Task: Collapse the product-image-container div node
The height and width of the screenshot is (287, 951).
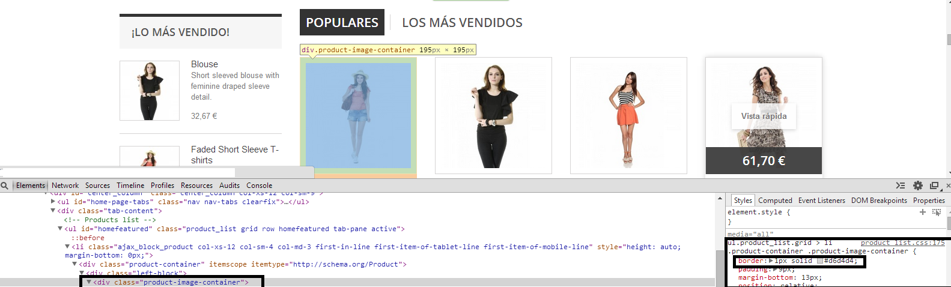Action: coord(90,282)
